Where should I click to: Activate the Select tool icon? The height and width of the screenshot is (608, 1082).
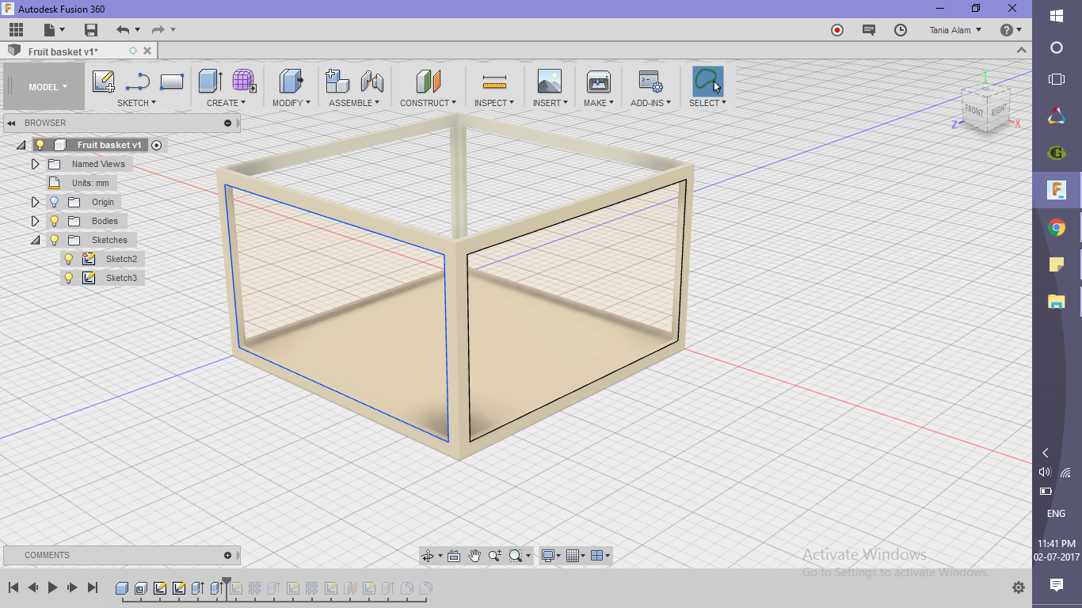[x=707, y=81]
